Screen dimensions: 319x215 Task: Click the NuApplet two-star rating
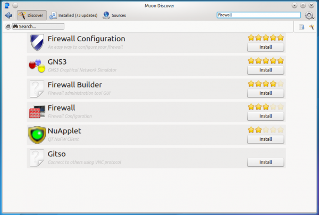[266, 130]
